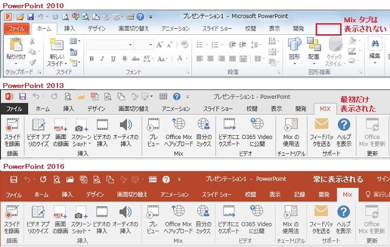
Task: Center text in PowerPoint 2010 paragraph group
Action: (210, 59)
